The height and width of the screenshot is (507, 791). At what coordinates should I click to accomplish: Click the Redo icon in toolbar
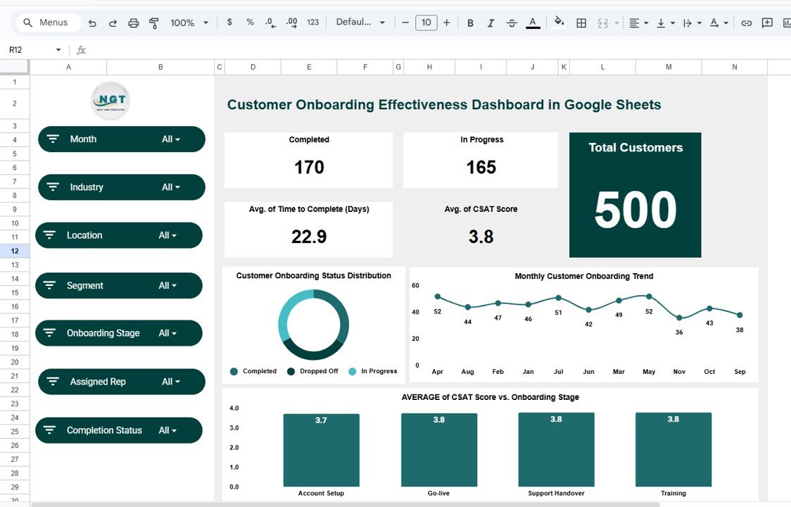[113, 23]
